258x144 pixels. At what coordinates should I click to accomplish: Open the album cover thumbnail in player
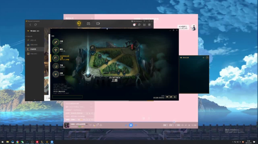point(67,125)
